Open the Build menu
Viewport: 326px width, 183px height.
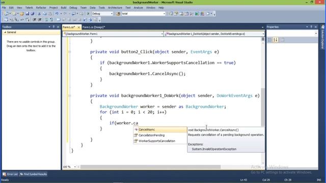point(63,8)
